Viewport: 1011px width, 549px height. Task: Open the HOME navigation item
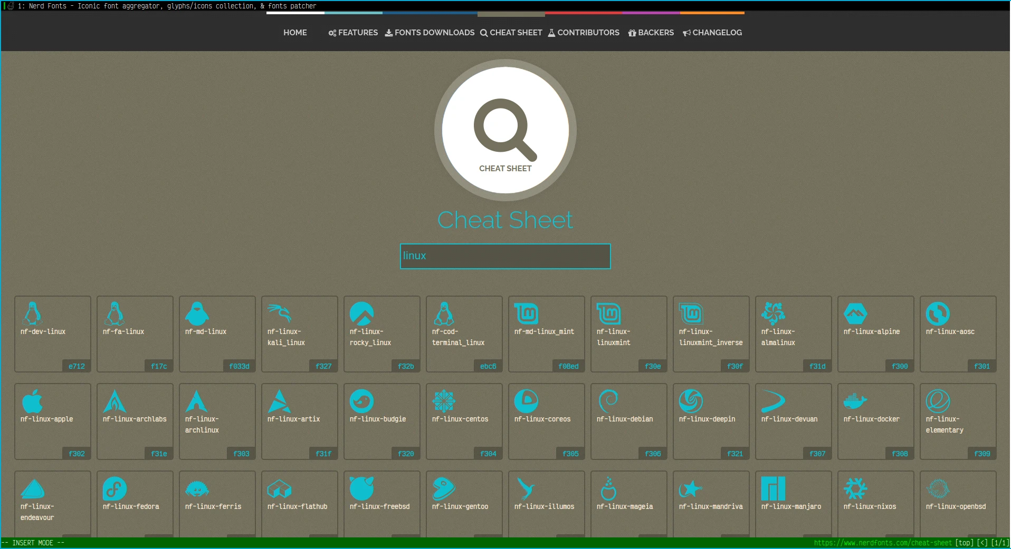[295, 33]
